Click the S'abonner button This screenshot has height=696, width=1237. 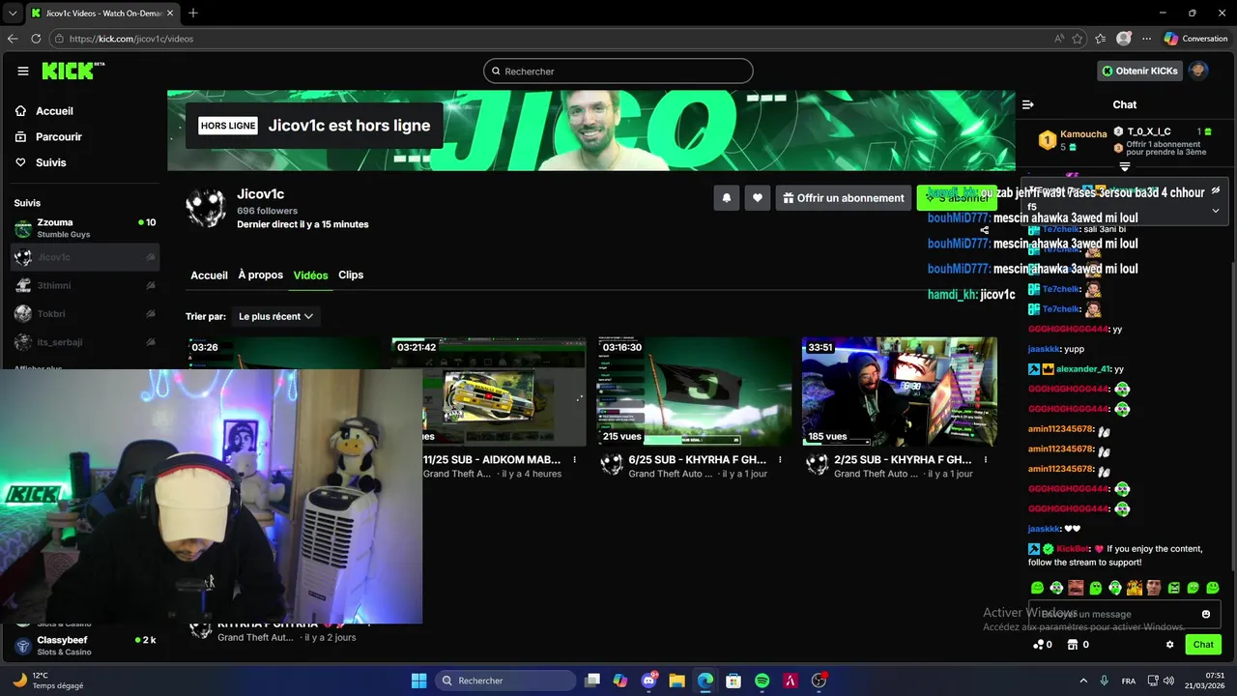956,198
